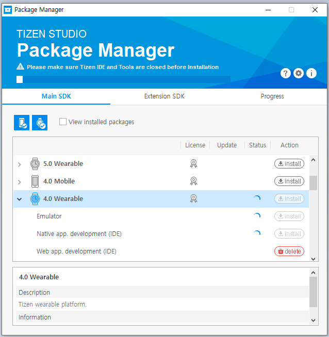The image size is (329, 337).
Task: Click package list scrollbar down arrow
Action: click(x=314, y=259)
